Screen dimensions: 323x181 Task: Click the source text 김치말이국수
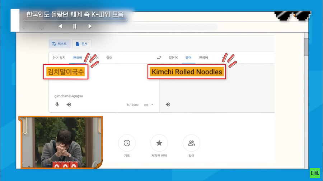[66, 72]
